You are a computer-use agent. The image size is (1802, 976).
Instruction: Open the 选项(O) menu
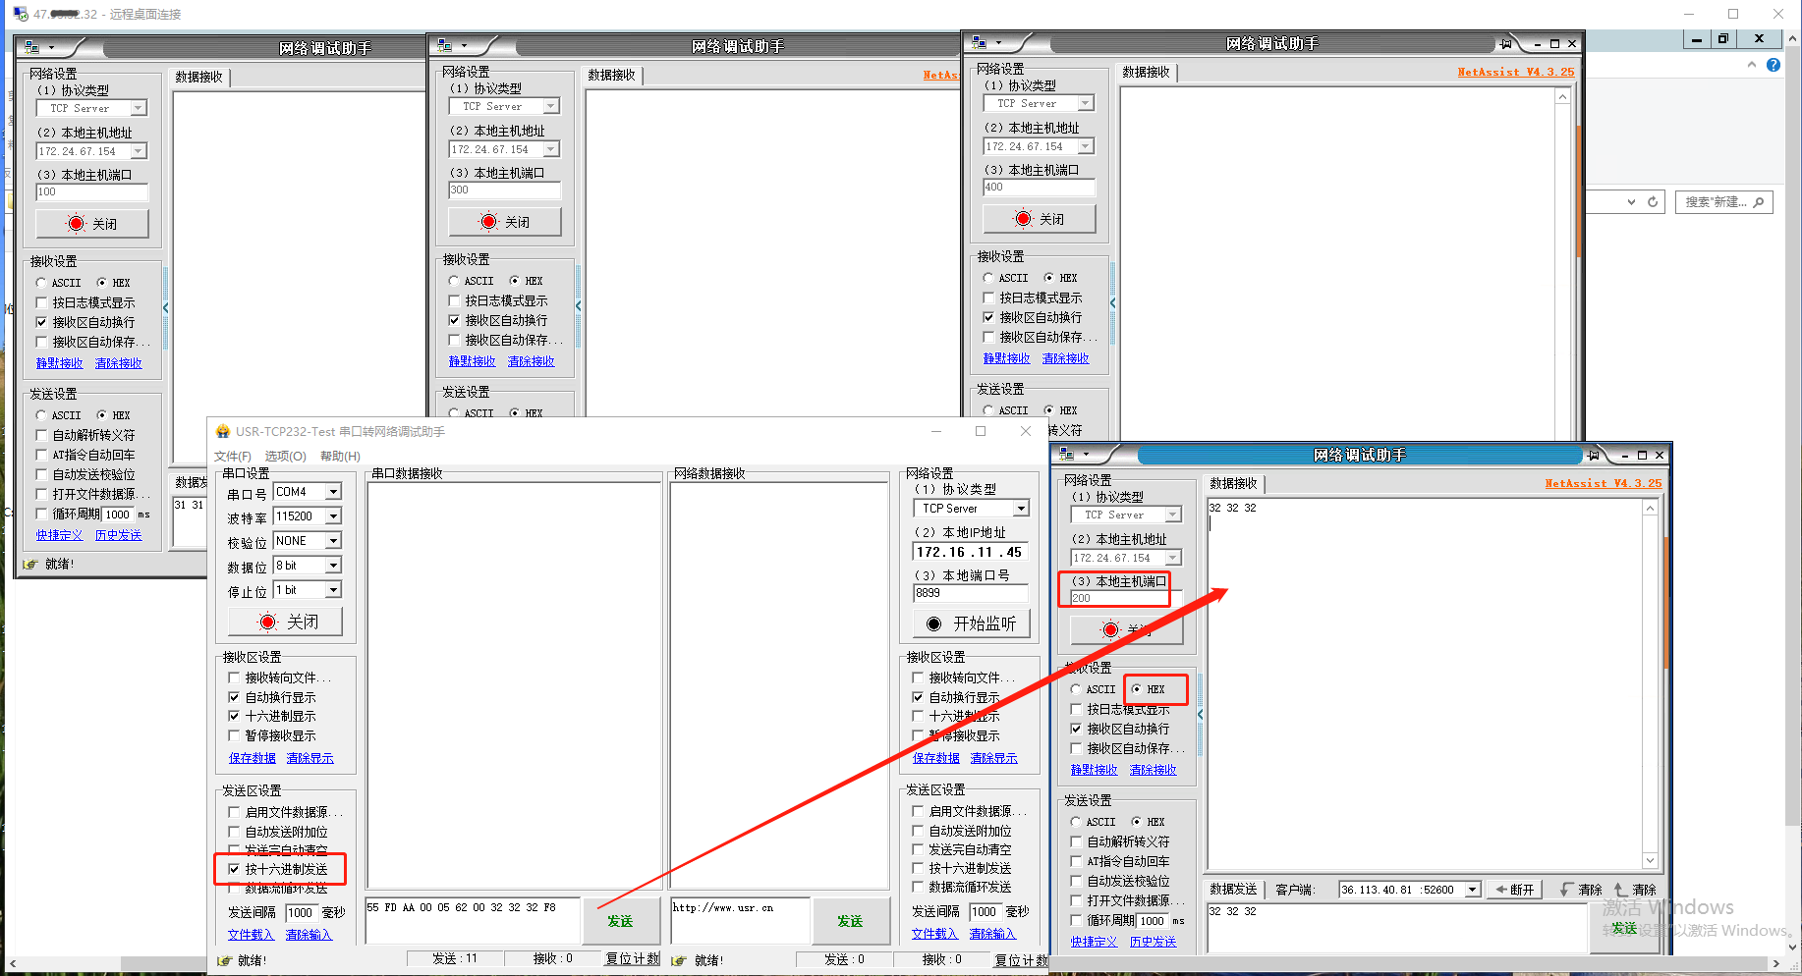coord(285,457)
